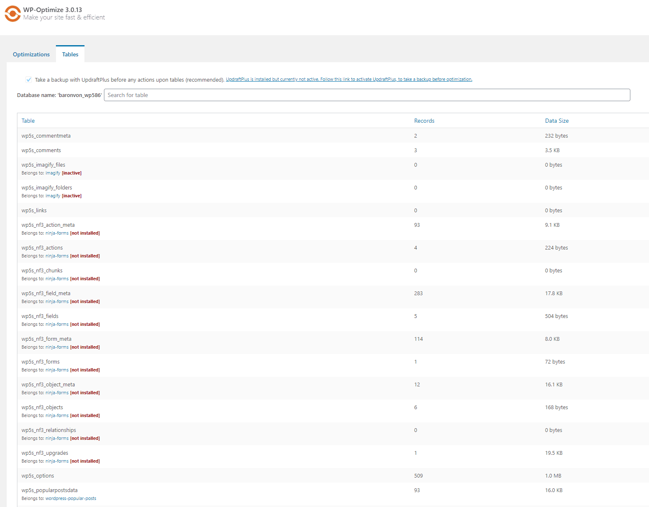Select the wp5s_imagify_folders table name
Screen dimensions: 649x507
click(47, 187)
